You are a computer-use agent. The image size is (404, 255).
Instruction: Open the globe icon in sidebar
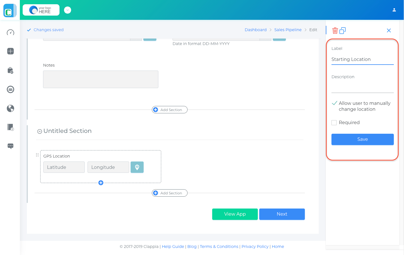[10, 108]
